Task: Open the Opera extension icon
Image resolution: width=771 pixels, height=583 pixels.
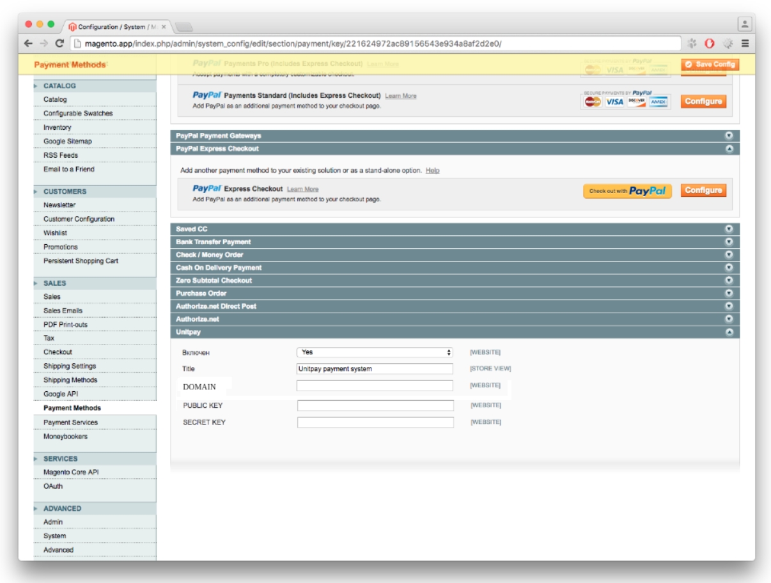Action: pyautogui.click(x=710, y=43)
